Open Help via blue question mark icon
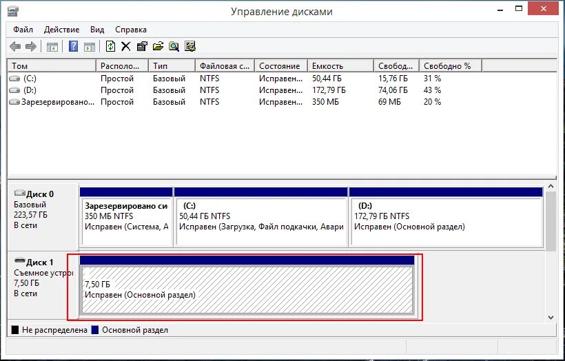The width and height of the screenshot is (565, 361). (x=73, y=46)
